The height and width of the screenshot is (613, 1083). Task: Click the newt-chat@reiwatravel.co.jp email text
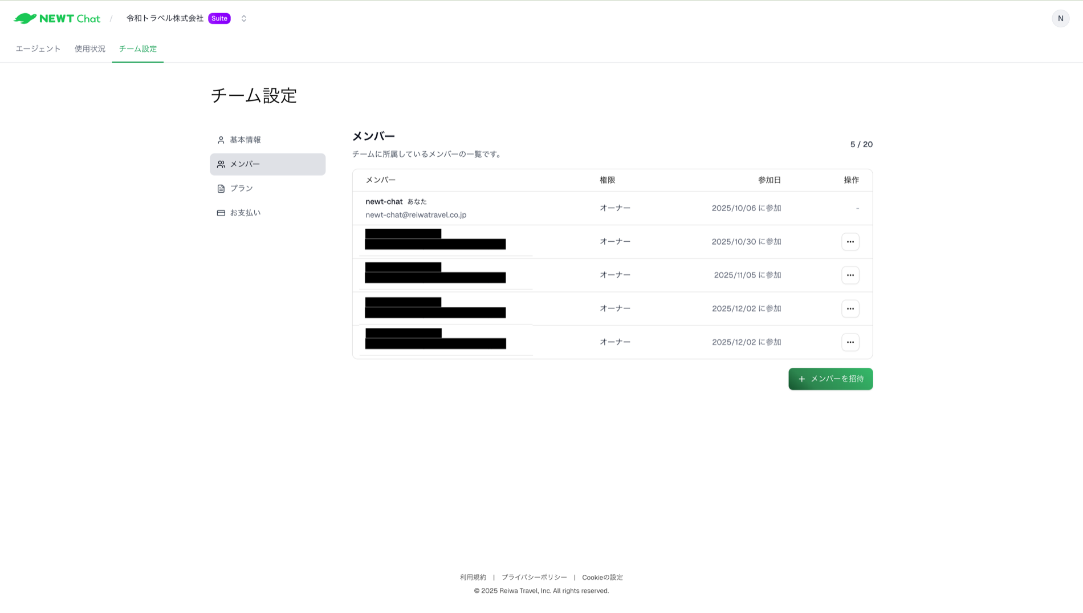(416, 215)
